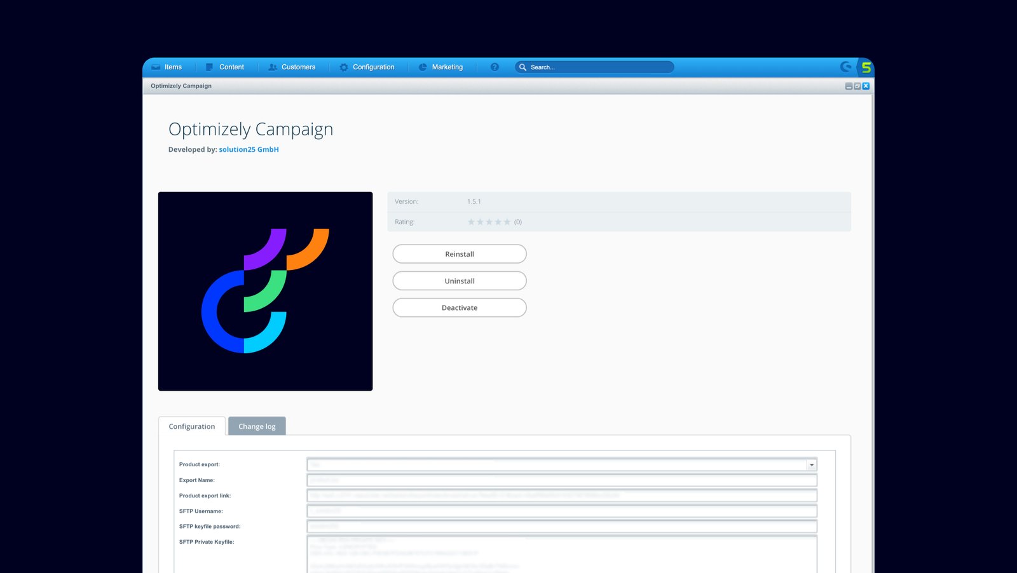This screenshot has width=1017, height=573.
Task: Switch to the Change log tab
Action: click(x=257, y=426)
